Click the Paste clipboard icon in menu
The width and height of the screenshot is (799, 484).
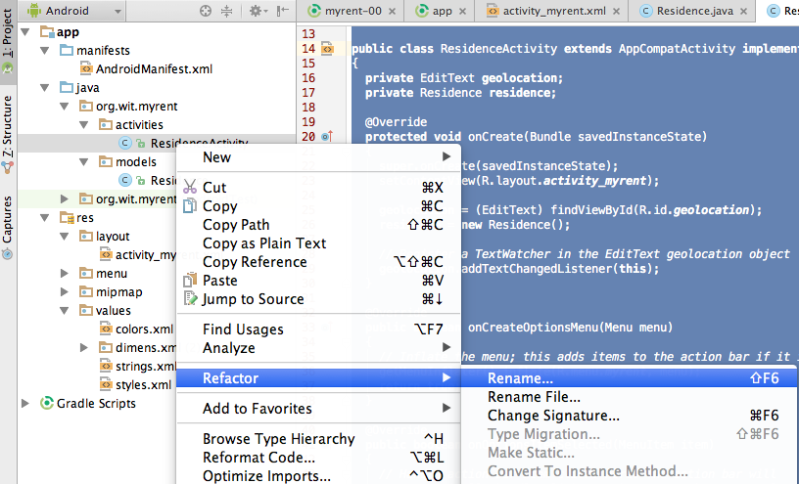(x=190, y=281)
